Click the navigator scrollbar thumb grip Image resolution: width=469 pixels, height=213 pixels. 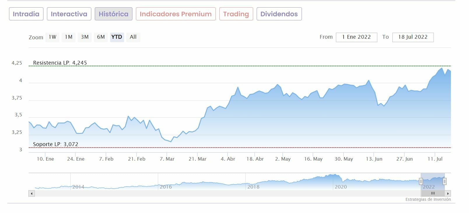433,194
